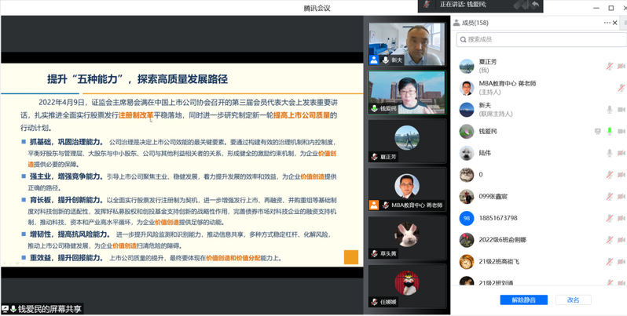Click muted mic icon on 草头黄's tile
The image size is (627, 316).
coord(374,254)
